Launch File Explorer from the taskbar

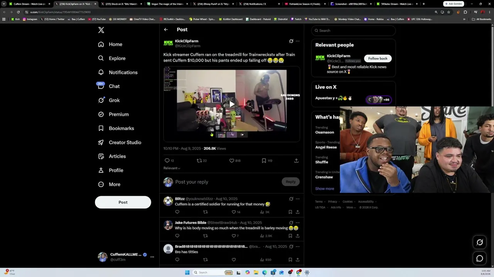tap(256, 272)
